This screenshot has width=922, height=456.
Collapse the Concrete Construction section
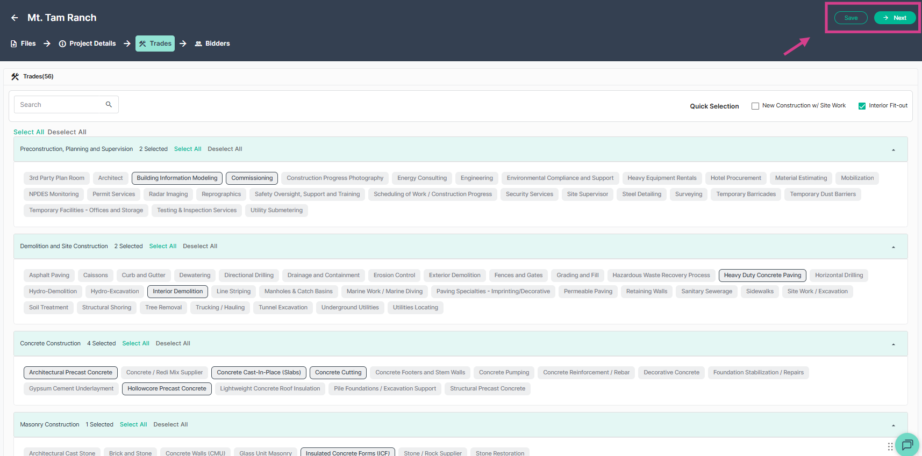click(x=894, y=344)
